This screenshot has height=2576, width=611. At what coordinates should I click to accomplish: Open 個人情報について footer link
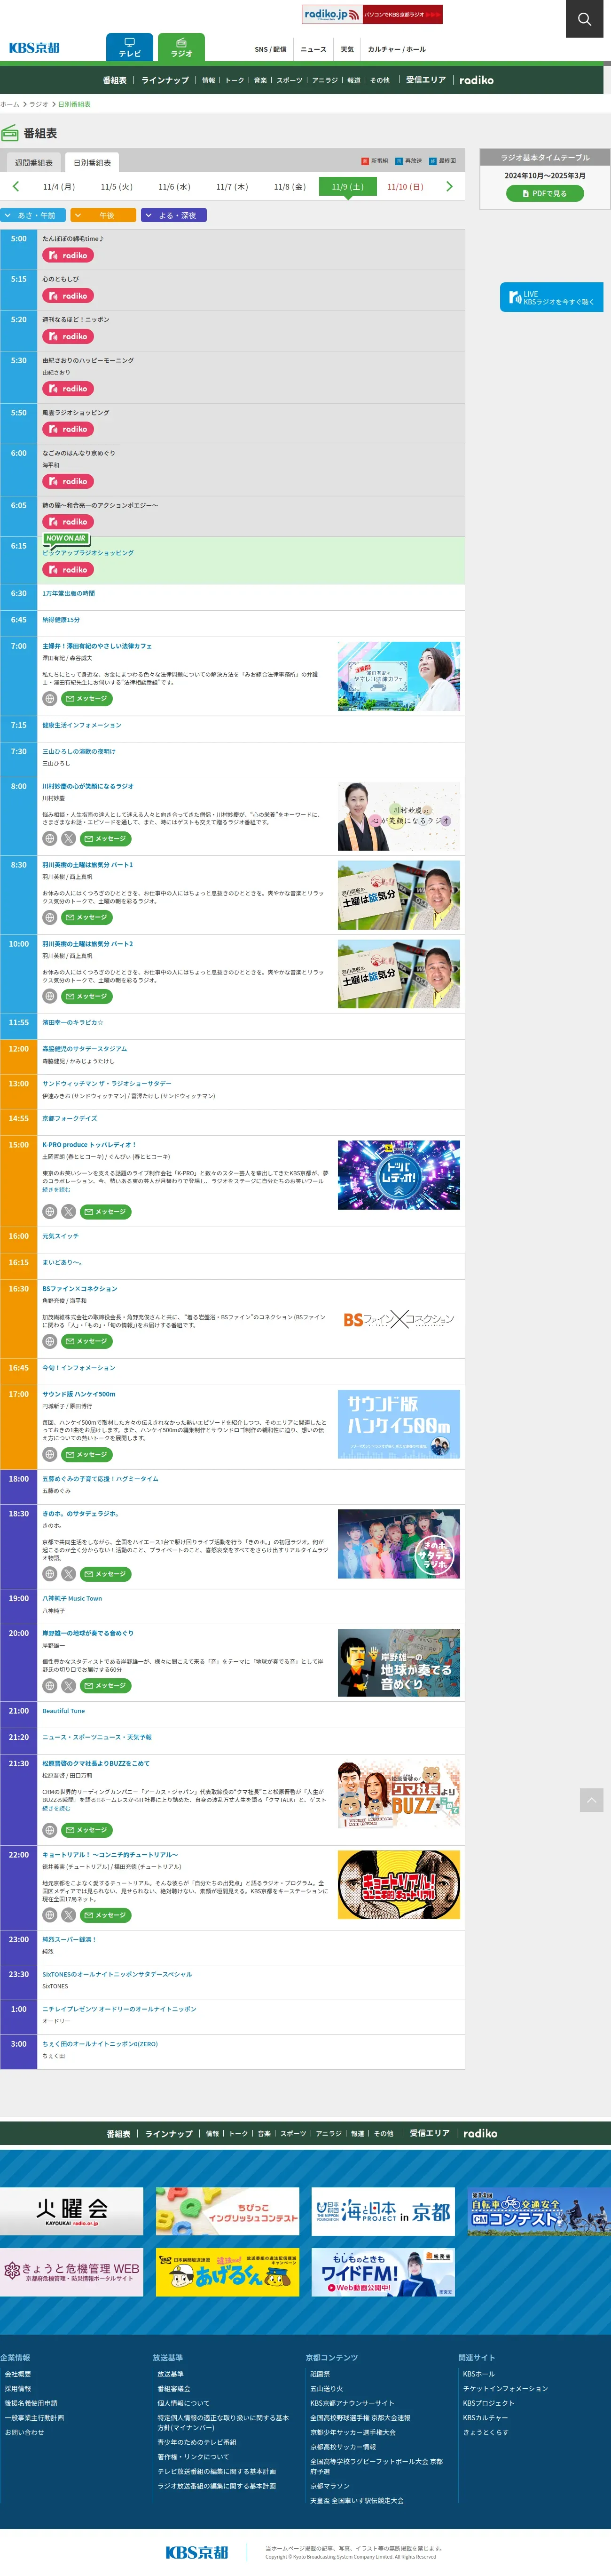point(184,2404)
